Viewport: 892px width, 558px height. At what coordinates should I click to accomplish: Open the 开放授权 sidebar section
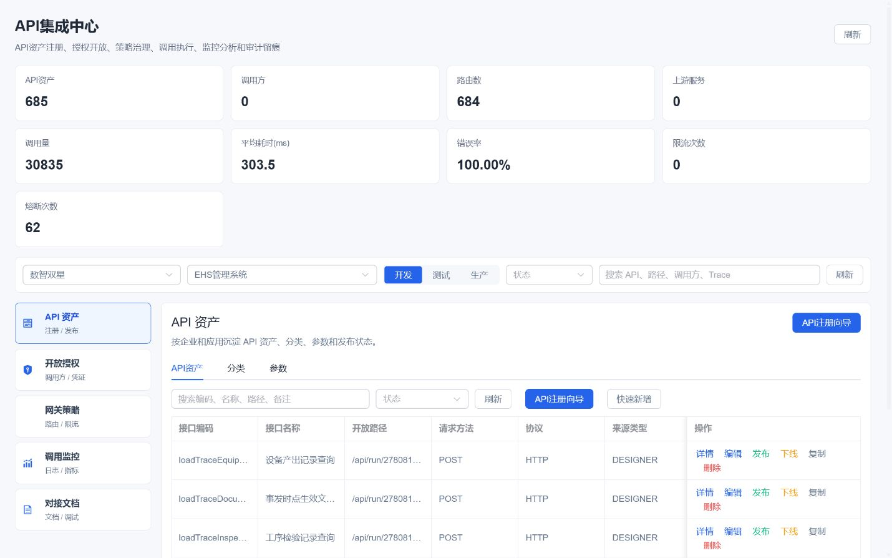tap(83, 370)
